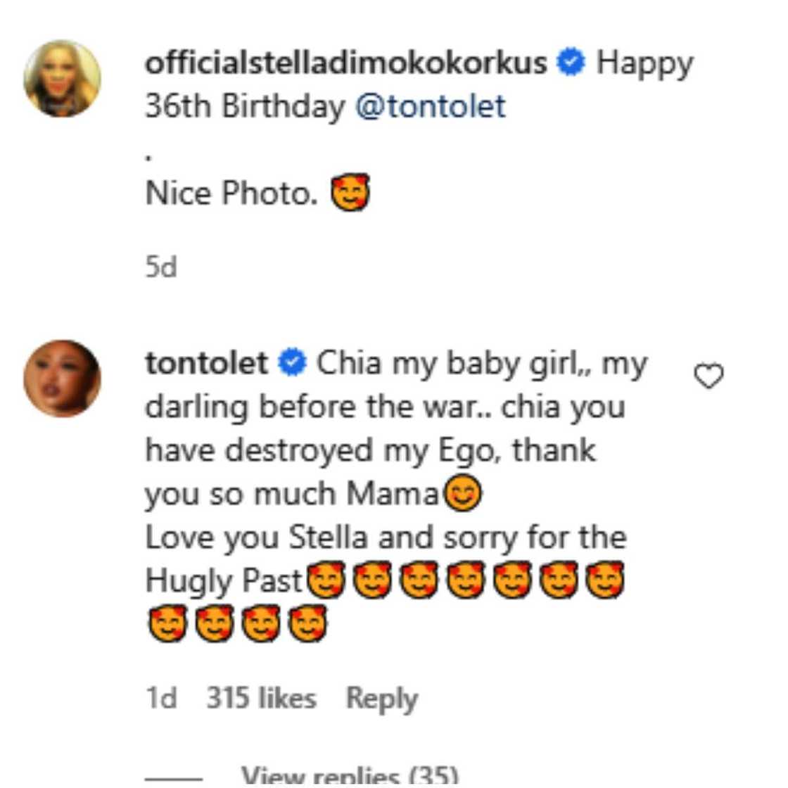
Task: Click the last emoji in tontolet's comment
Action: (x=307, y=622)
